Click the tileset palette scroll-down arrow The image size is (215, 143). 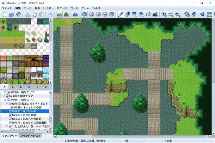pyautogui.click(x=51, y=83)
